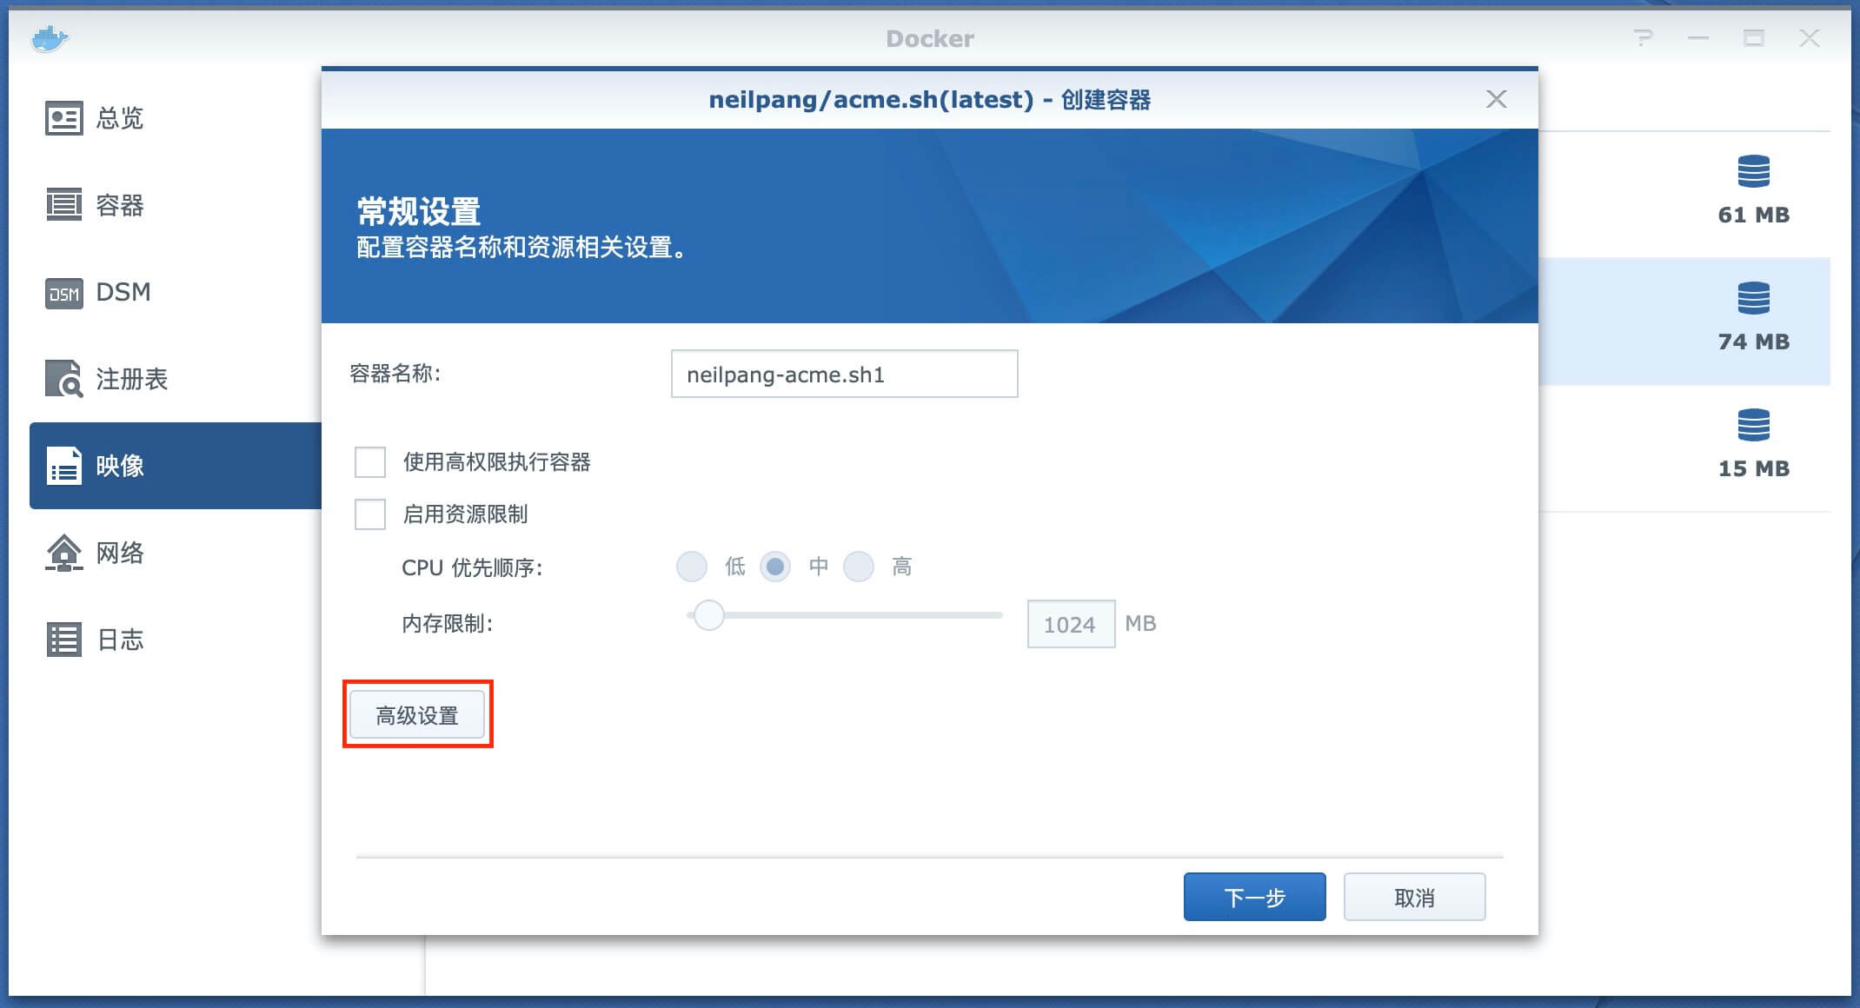1860x1008 pixels.
Task: Click the 61 MB database disk icon
Action: [1753, 171]
